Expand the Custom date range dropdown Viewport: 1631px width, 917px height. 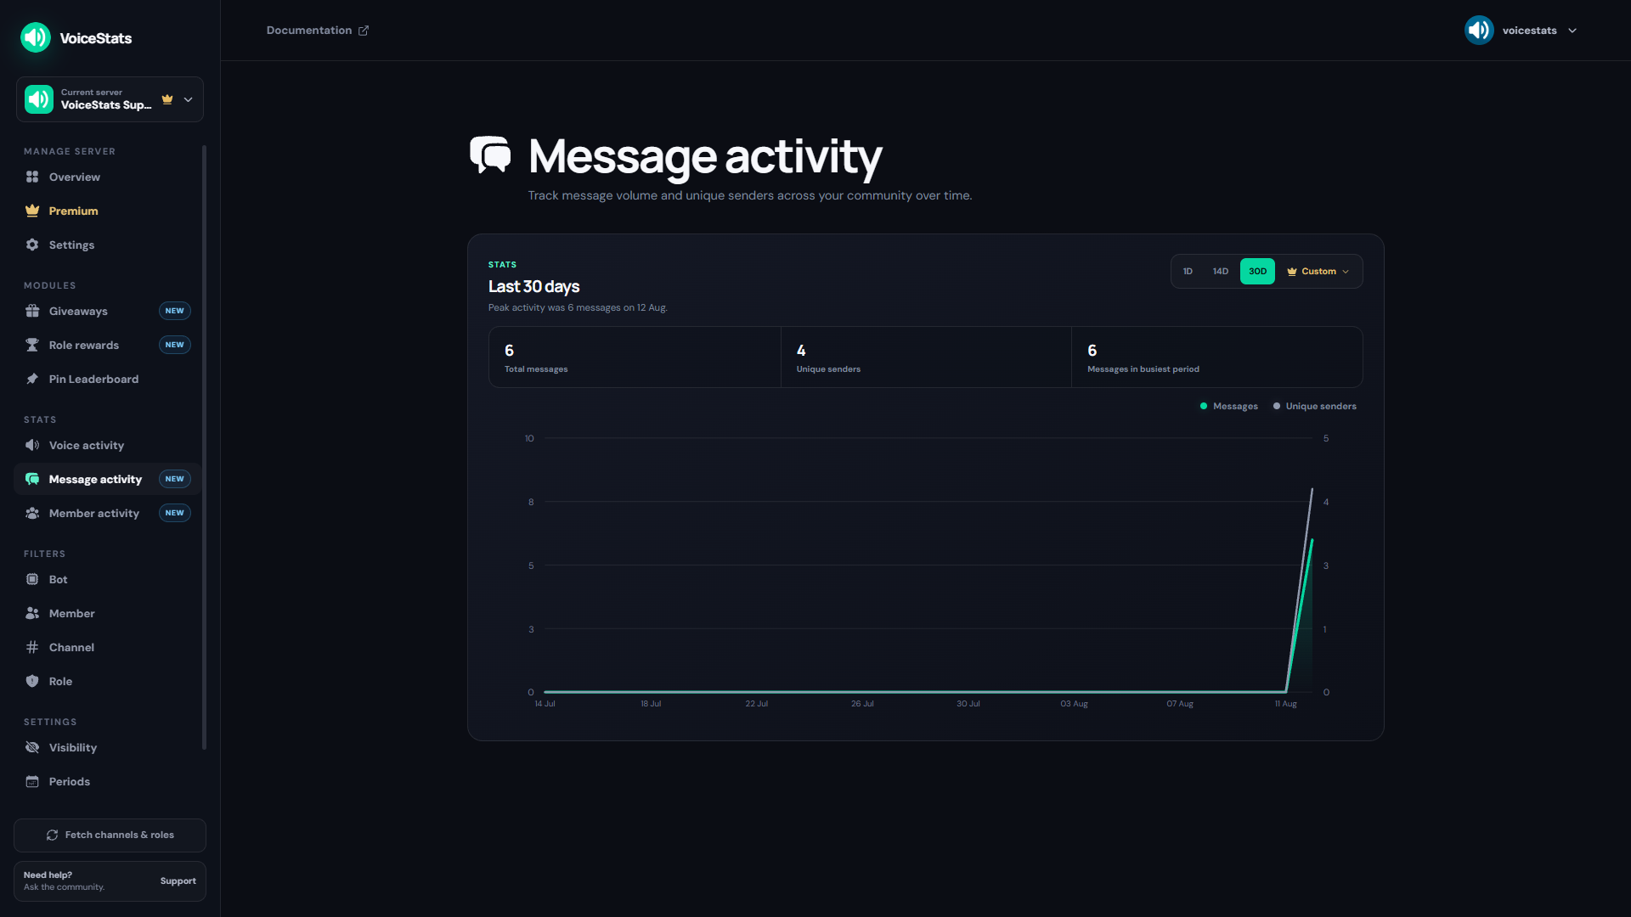tap(1318, 272)
